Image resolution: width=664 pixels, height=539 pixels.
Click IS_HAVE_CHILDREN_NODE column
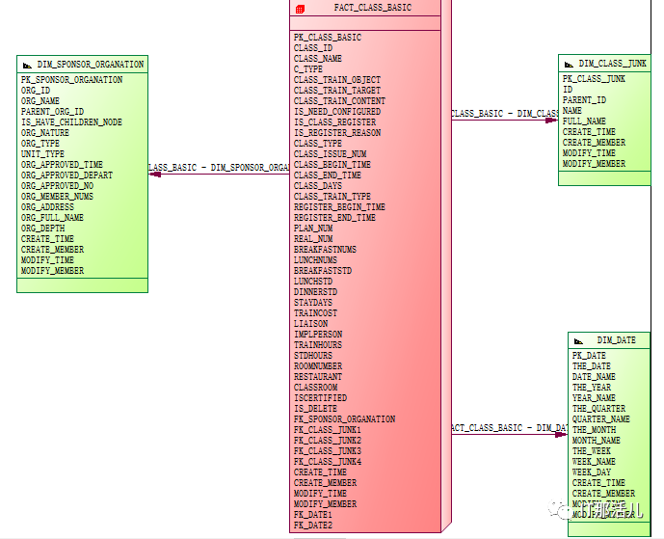(x=72, y=122)
